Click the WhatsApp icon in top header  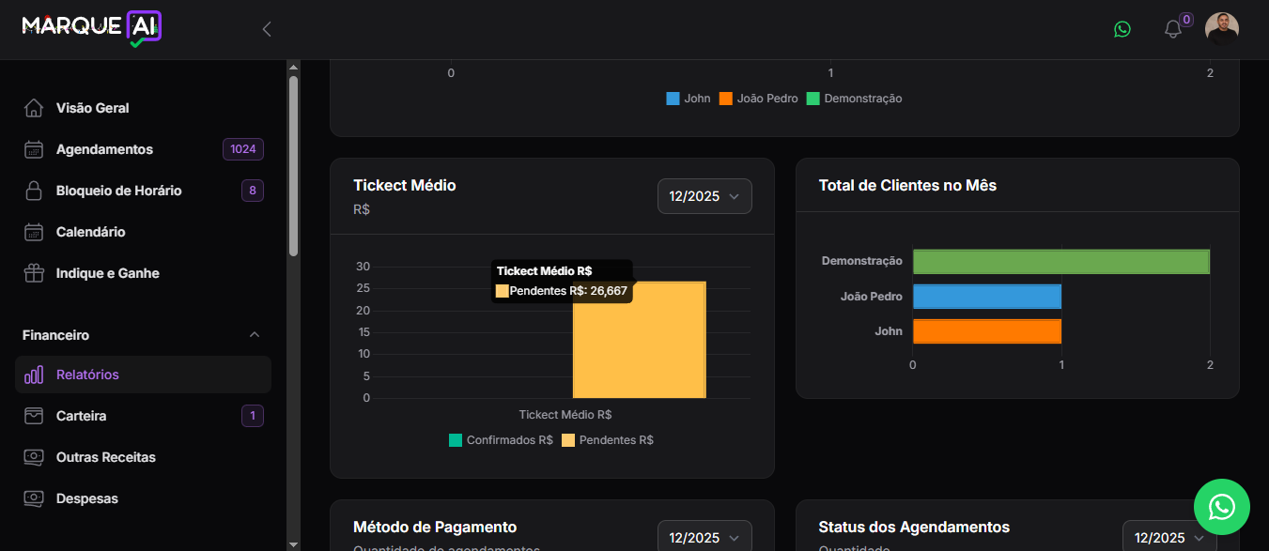click(1122, 29)
